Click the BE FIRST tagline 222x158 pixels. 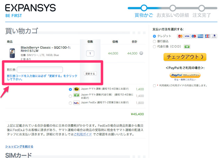pyautogui.click(x=14, y=16)
